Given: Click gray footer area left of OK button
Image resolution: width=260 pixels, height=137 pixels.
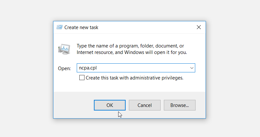Looking at the screenshot, I should tap(73, 105).
